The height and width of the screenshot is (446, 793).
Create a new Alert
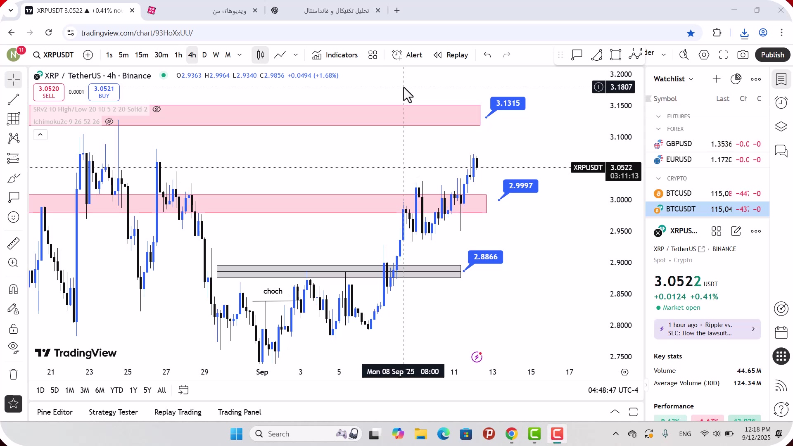coord(407,55)
